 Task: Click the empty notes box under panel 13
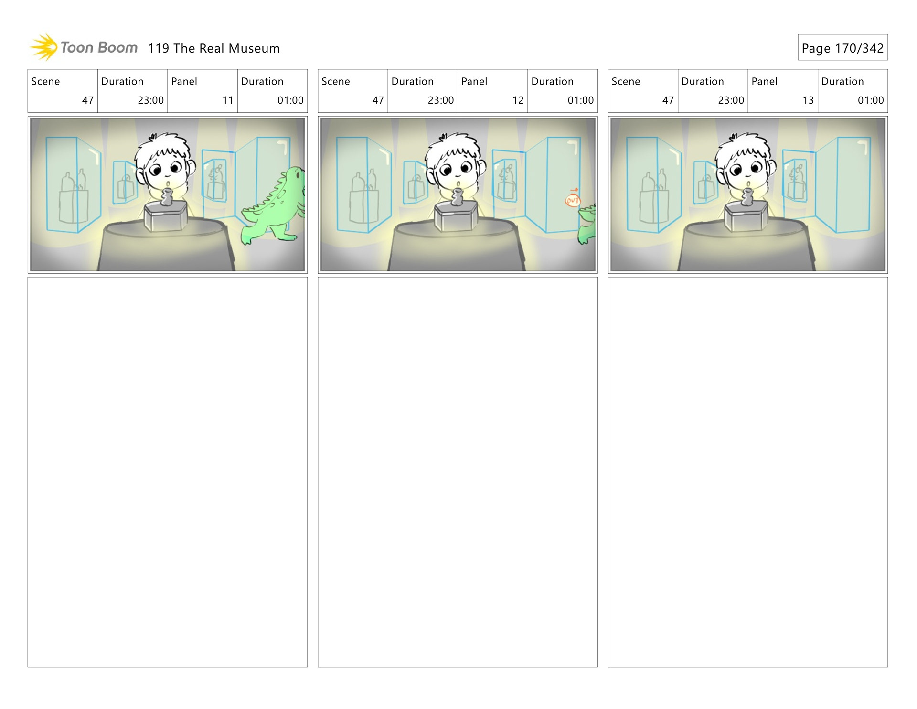click(x=747, y=472)
